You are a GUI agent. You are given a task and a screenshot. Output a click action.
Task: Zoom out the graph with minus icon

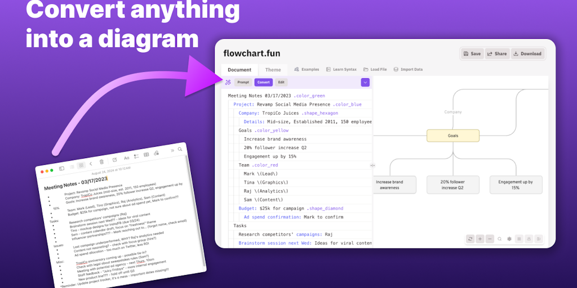point(490,238)
